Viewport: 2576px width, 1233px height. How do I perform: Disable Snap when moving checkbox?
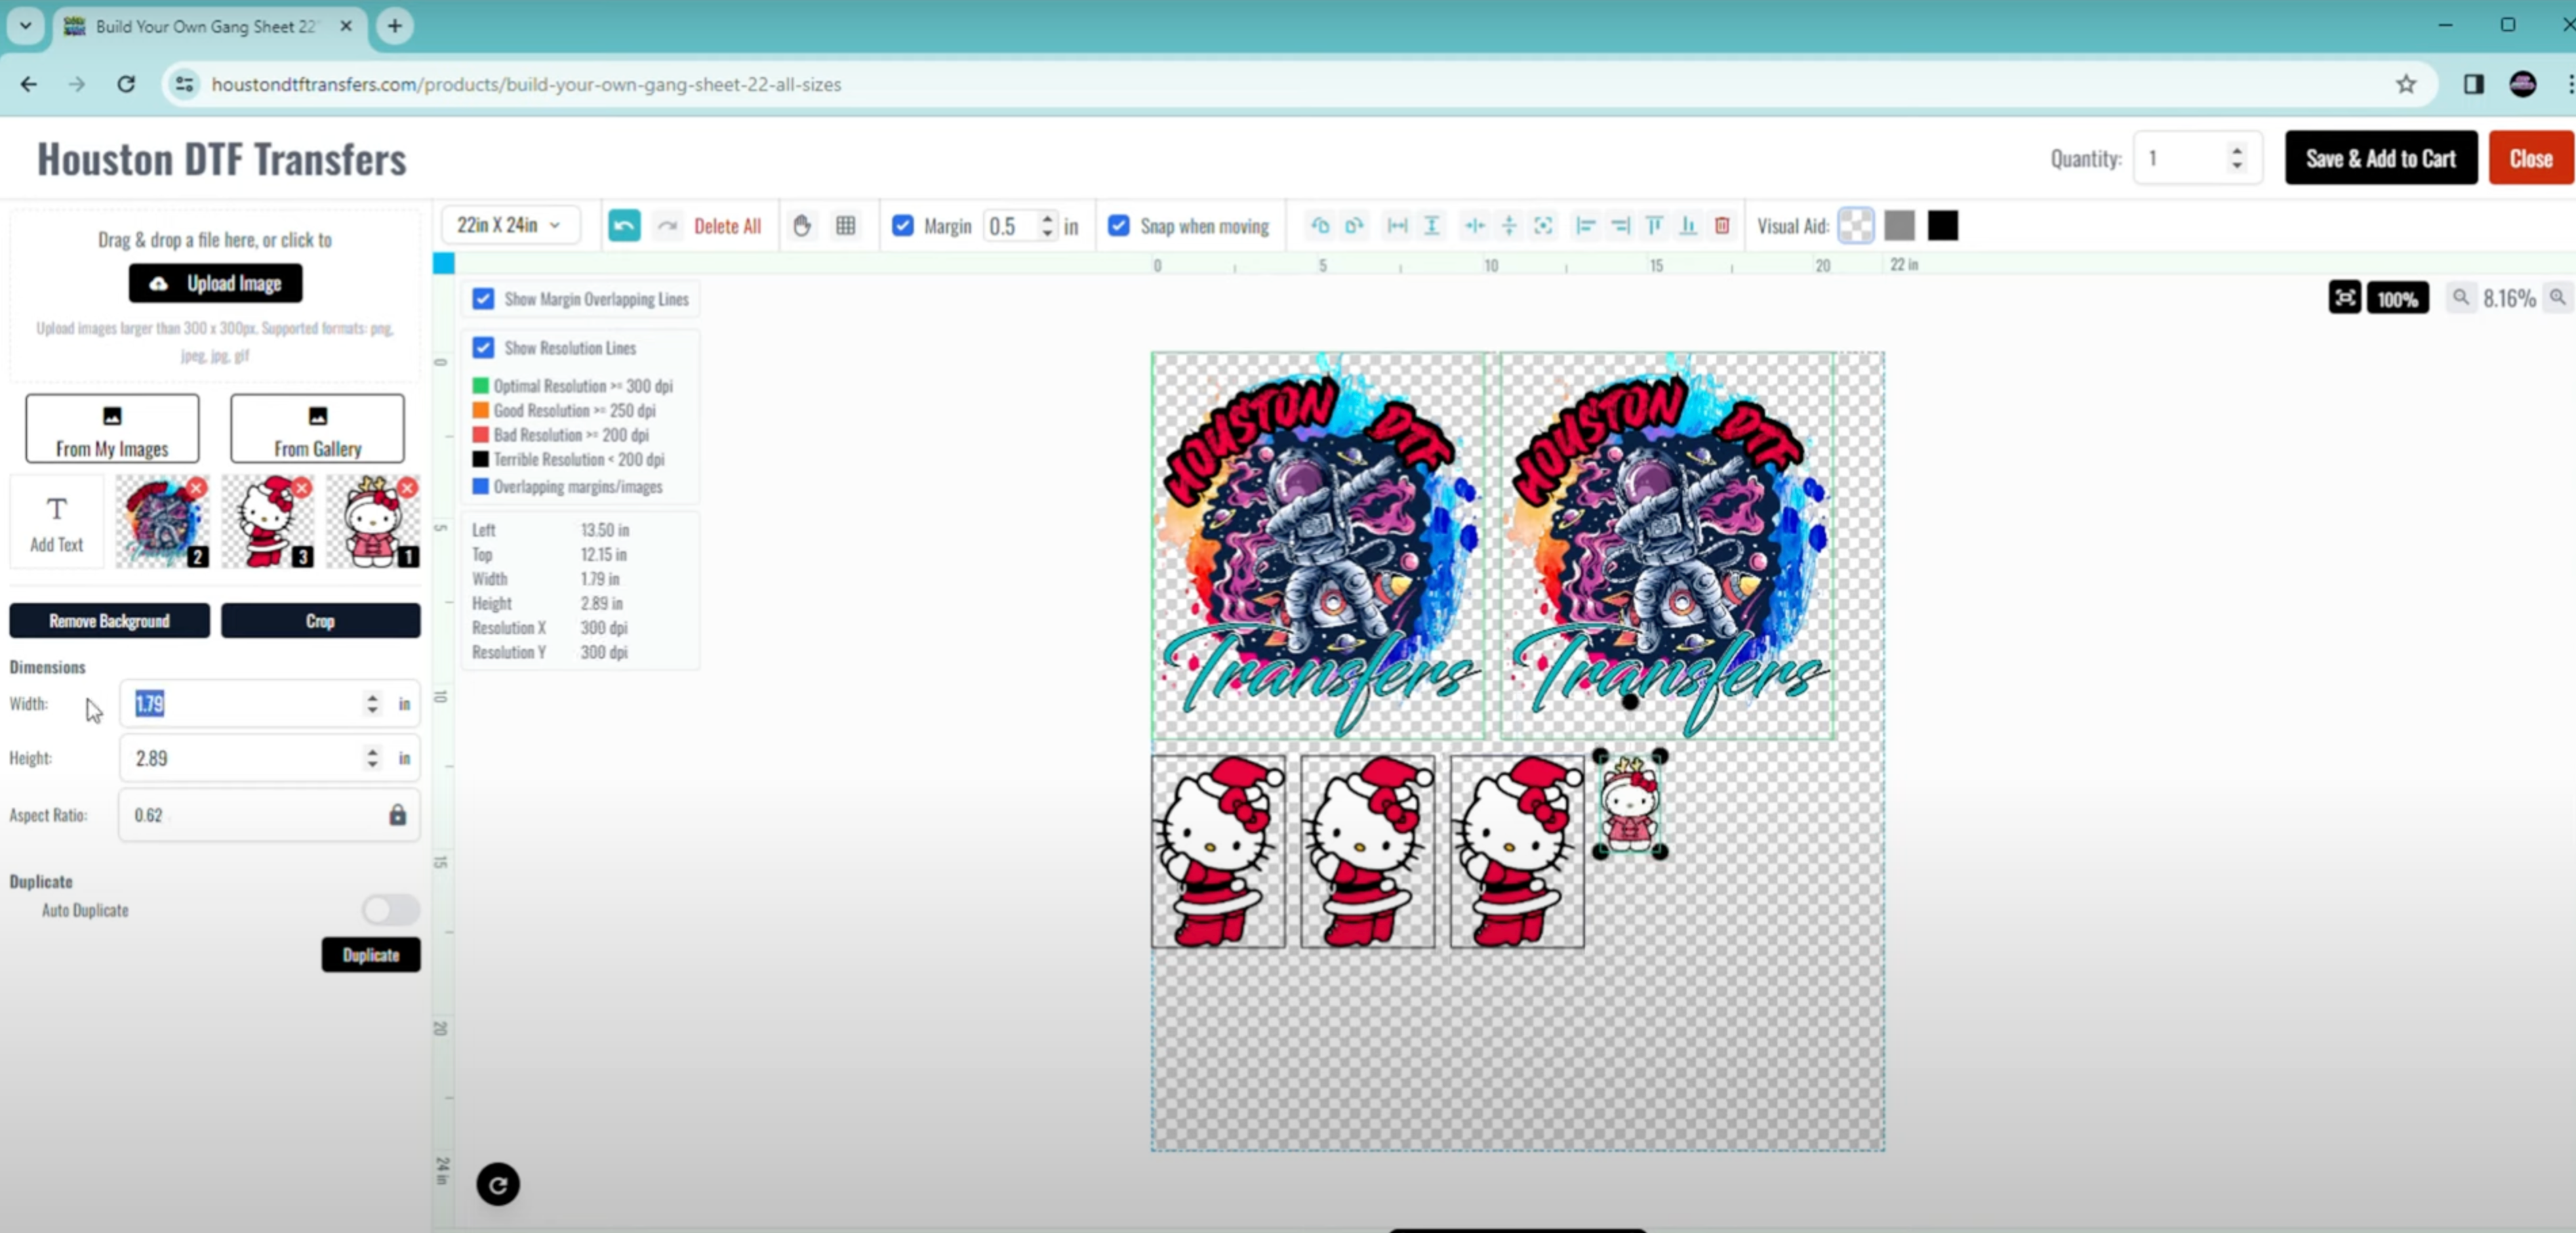tap(1119, 226)
